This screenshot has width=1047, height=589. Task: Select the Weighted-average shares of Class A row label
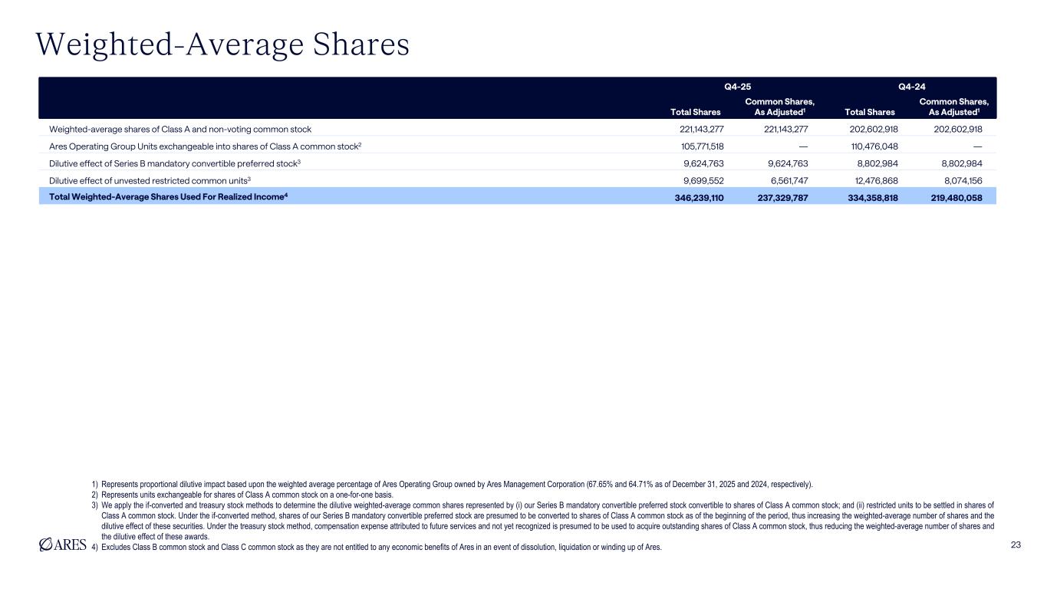pos(180,129)
